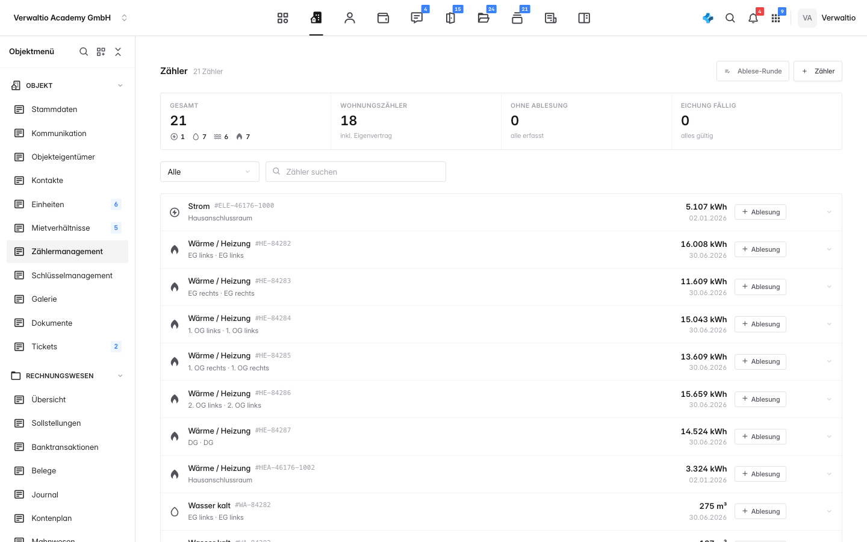Open Mietverhältnisse in the sidebar

click(x=67, y=228)
